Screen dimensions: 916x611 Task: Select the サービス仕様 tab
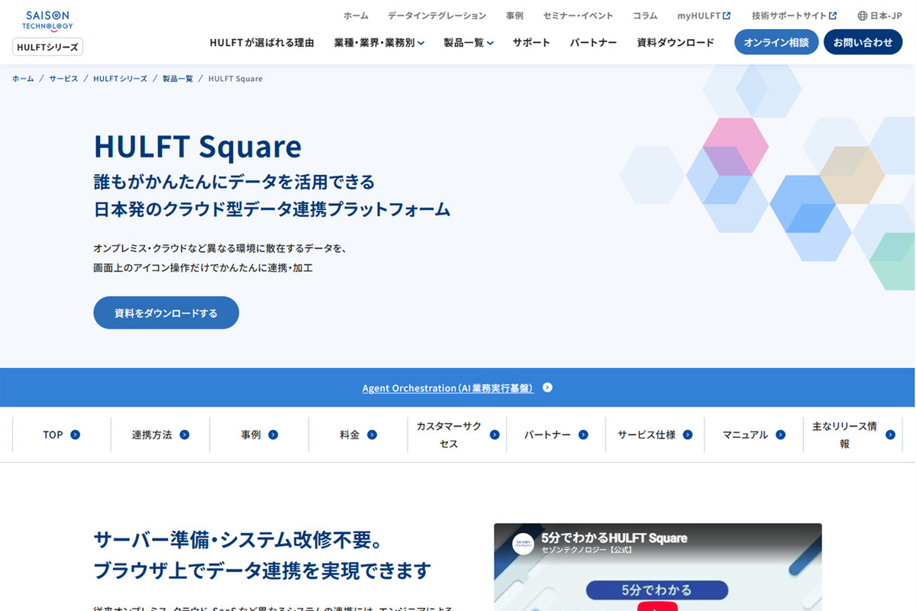pyautogui.click(x=655, y=435)
